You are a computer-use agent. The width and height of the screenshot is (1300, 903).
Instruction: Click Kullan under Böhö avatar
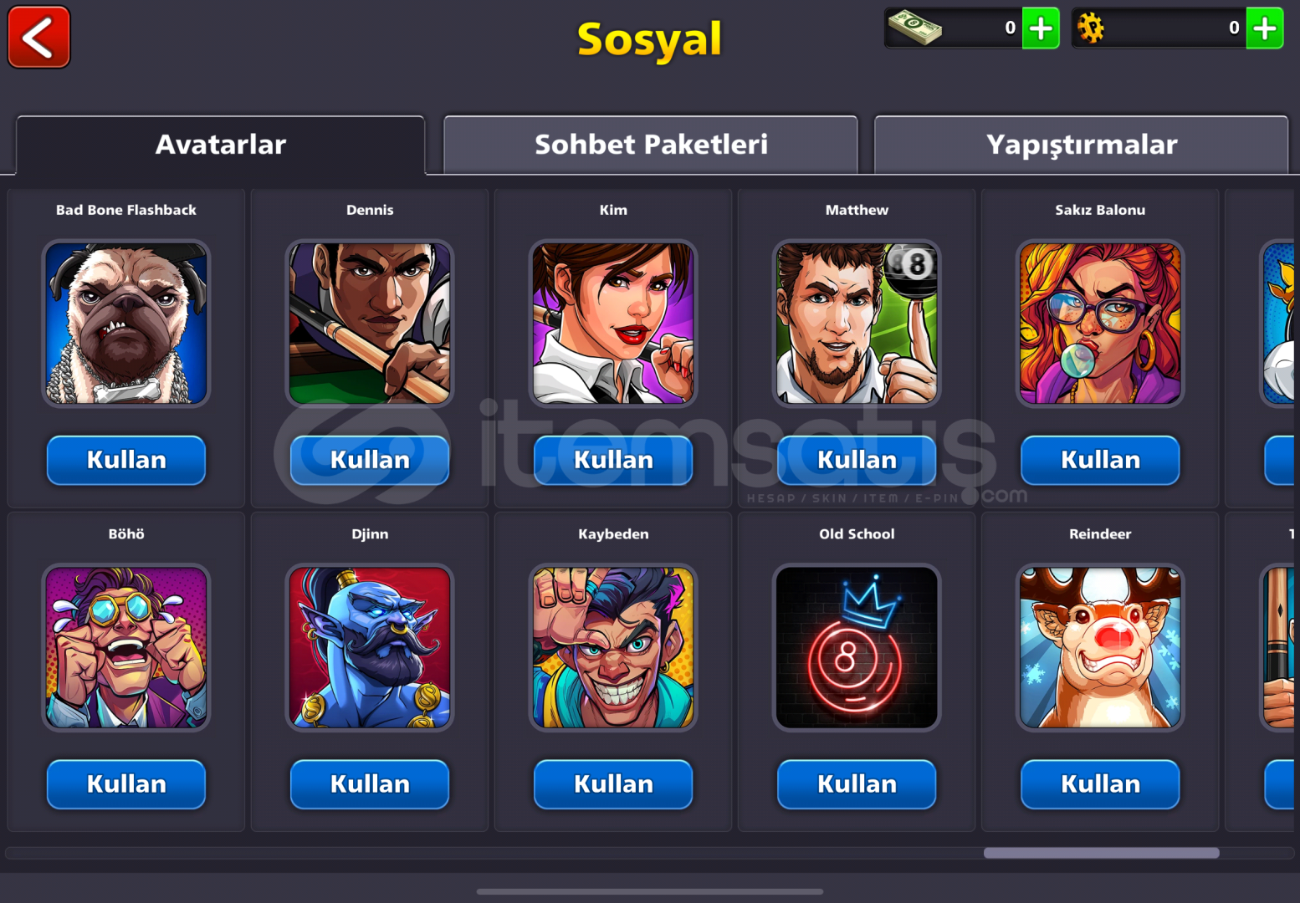[x=126, y=784]
